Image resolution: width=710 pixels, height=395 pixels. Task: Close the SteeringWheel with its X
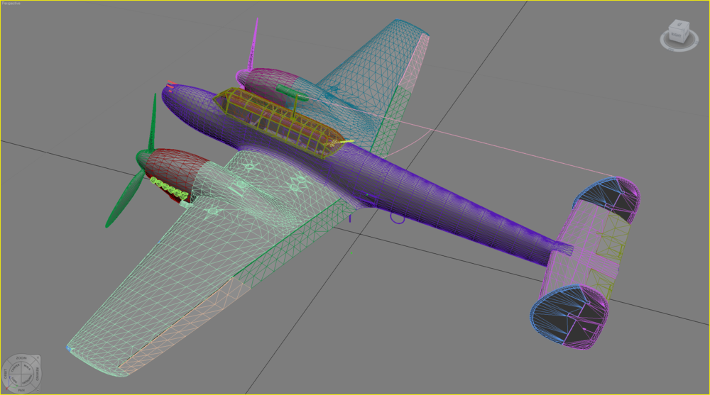click(x=38, y=357)
